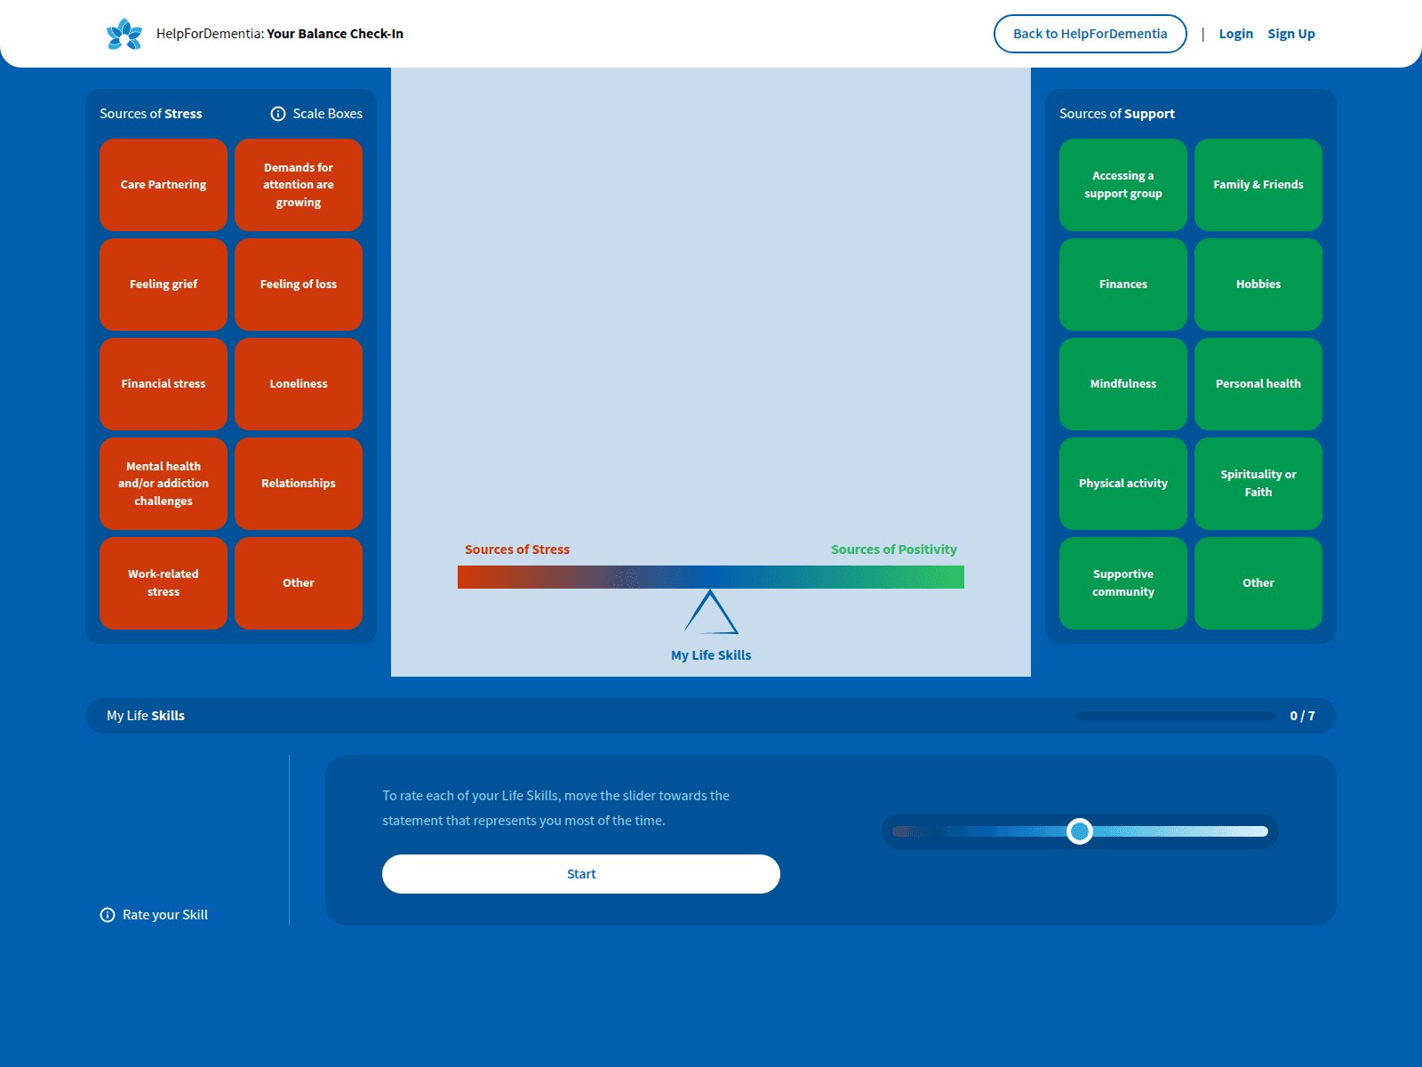Click the Sources of Stress scale label
The width and height of the screenshot is (1422, 1067).
517,550
